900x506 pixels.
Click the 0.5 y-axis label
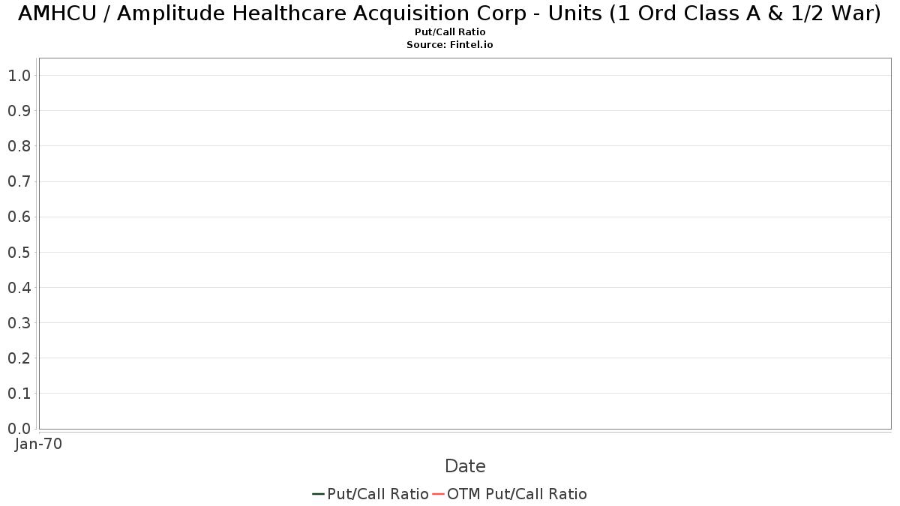19,252
